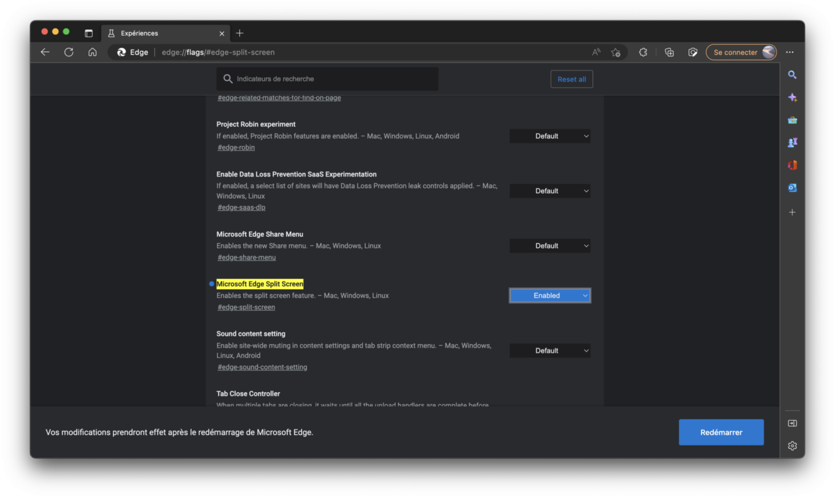Open sidebar settings gear icon
Image resolution: width=835 pixels, height=498 pixels.
[792, 446]
